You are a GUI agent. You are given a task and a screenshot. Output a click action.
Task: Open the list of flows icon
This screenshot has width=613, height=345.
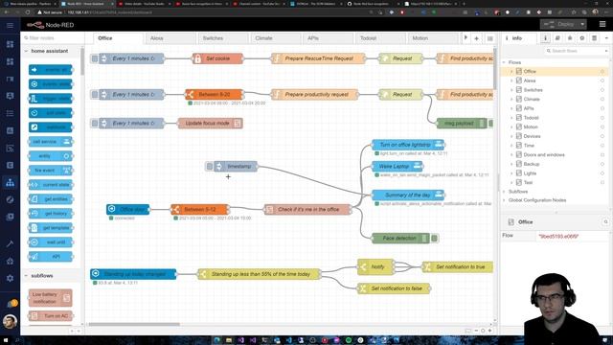[x=489, y=38]
